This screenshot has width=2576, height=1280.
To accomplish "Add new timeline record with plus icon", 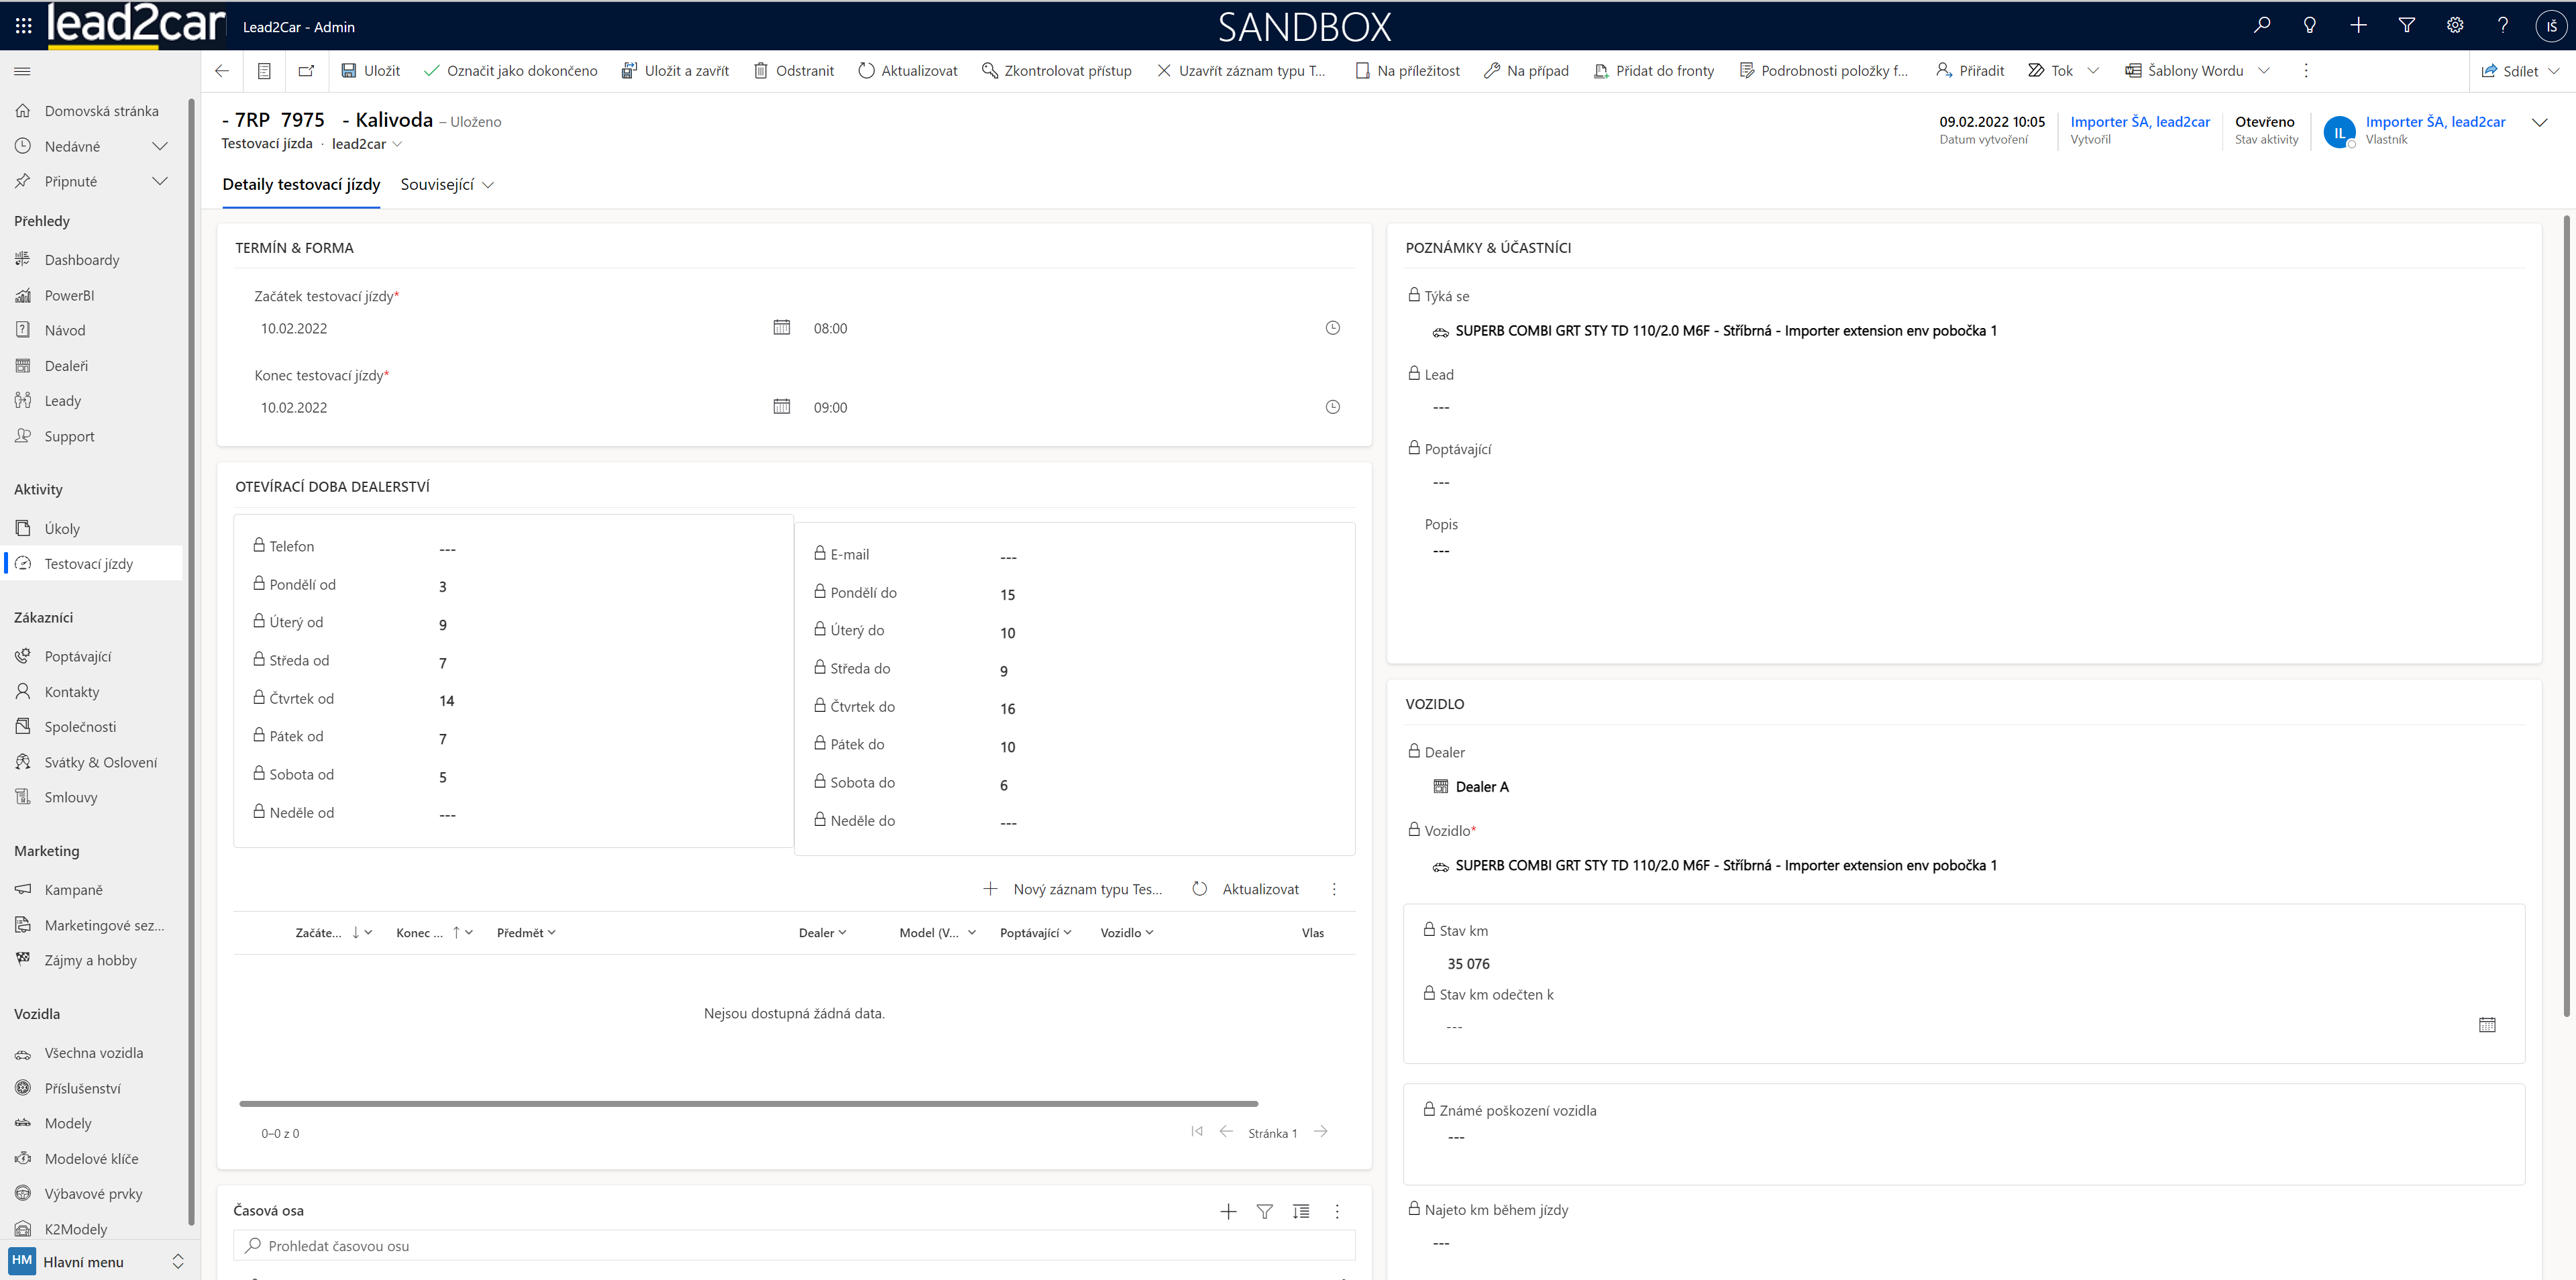I will tap(1228, 1212).
